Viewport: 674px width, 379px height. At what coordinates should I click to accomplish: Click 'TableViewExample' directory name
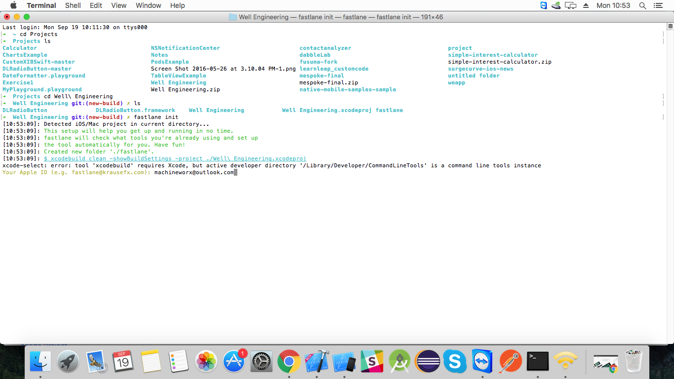click(179, 76)
